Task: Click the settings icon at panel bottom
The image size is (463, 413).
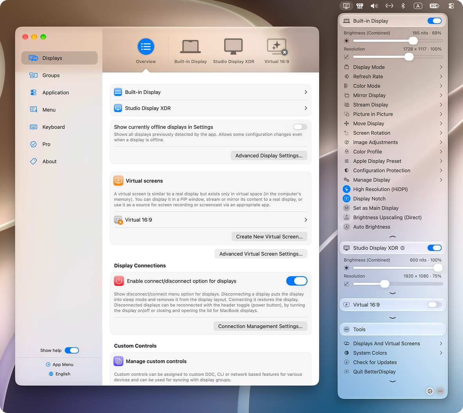Action: pyautogui.click(x=430, y=391)
